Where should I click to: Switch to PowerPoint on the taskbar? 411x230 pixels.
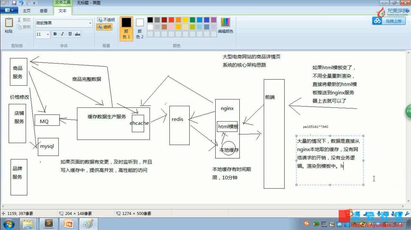coord(68,224)
